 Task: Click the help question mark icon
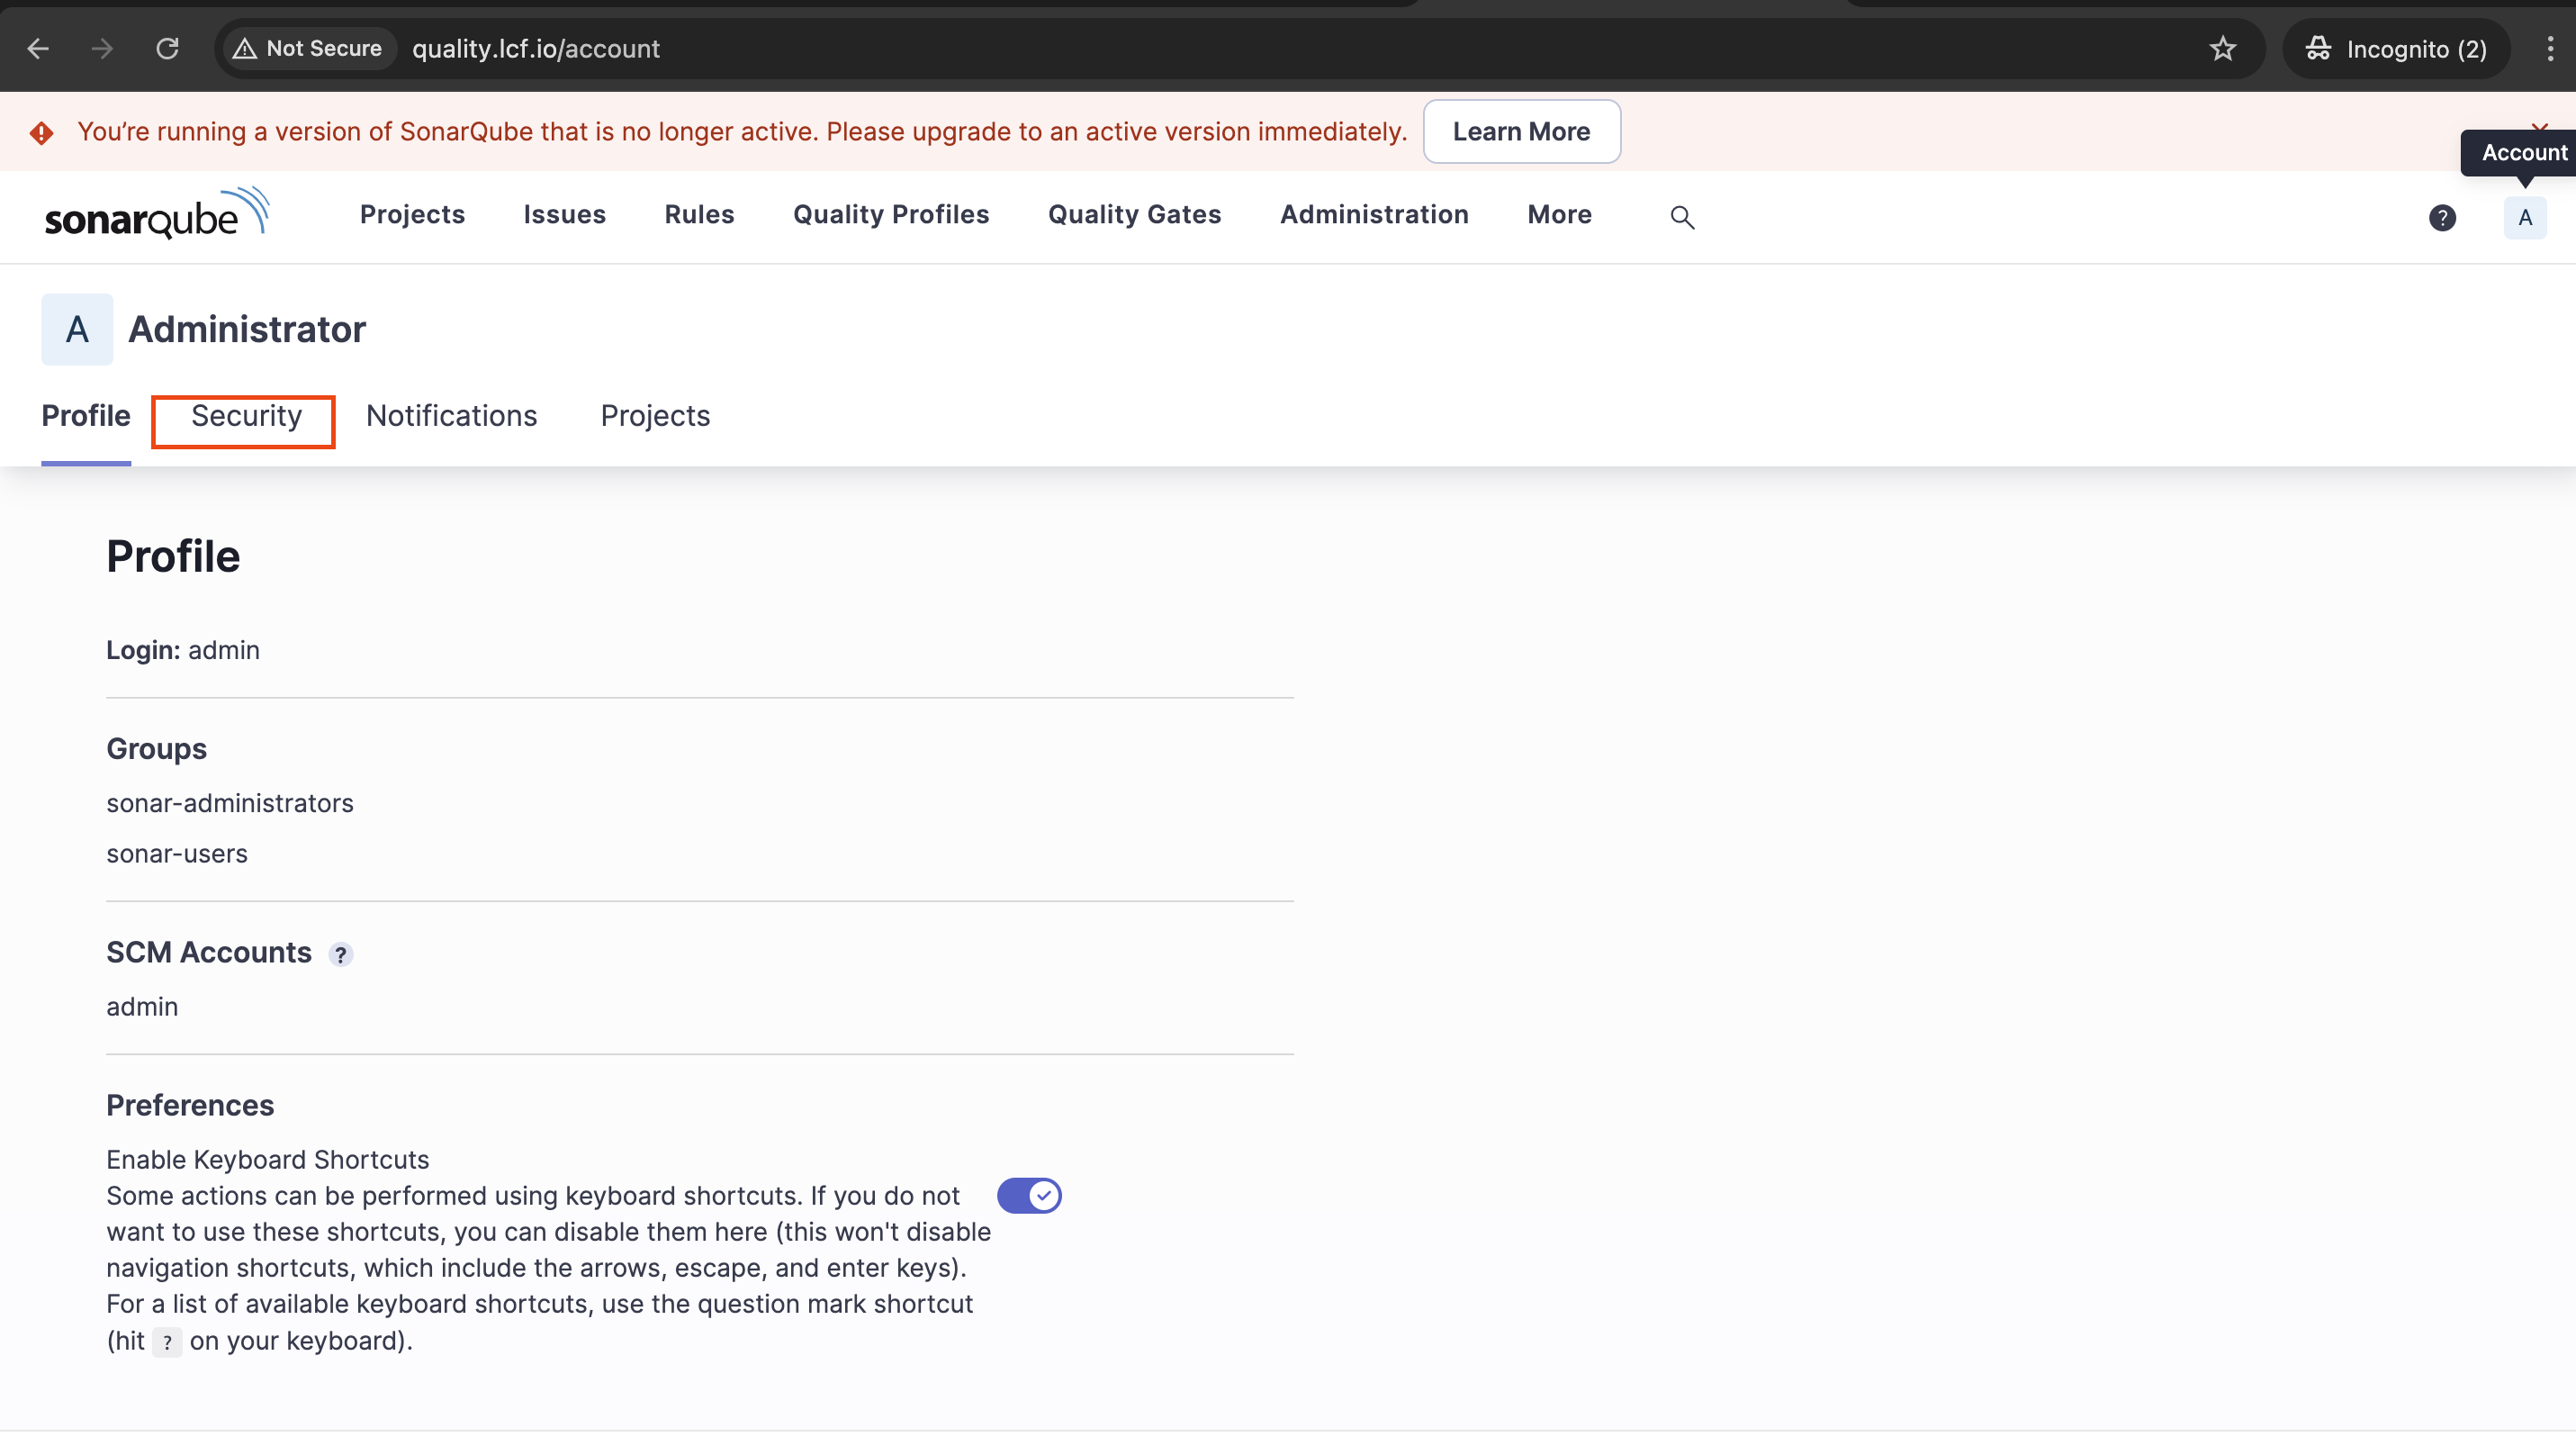2442,217
